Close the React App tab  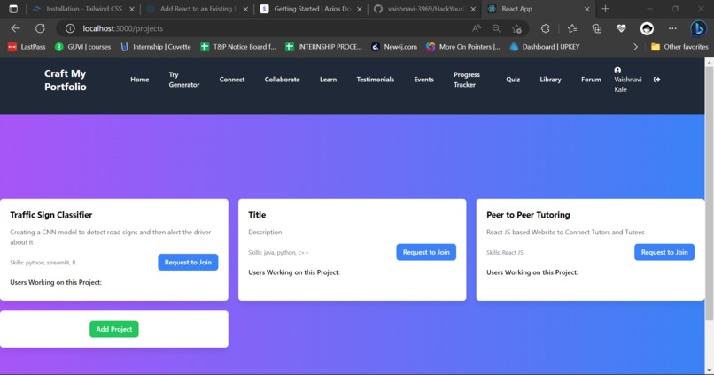click(x=586, y=9)
